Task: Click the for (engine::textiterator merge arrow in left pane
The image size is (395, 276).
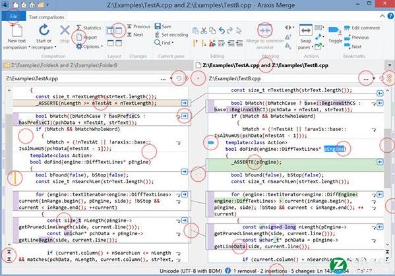Action: click(x=185, y=194)
